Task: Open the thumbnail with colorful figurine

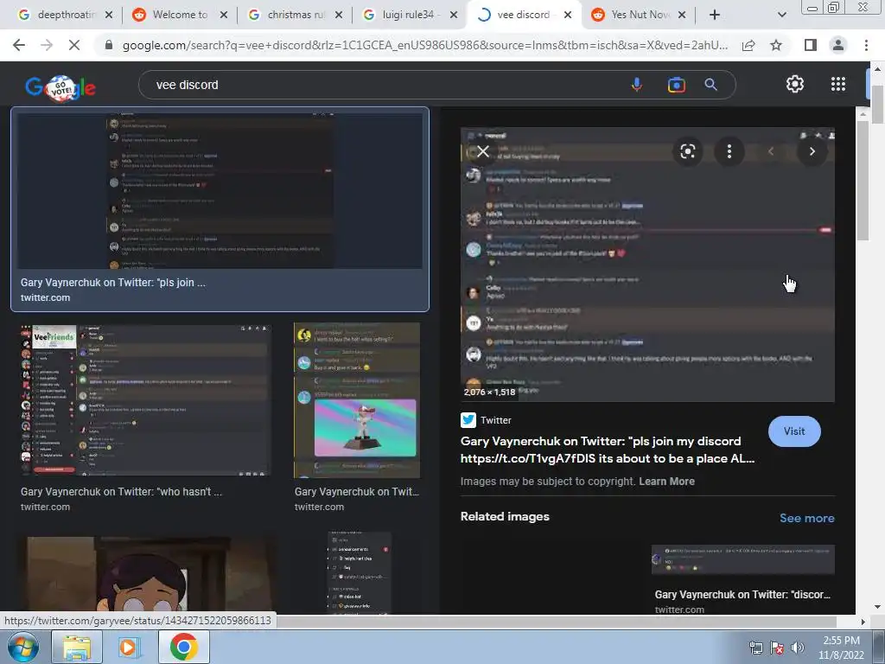Action: point(357,400)
